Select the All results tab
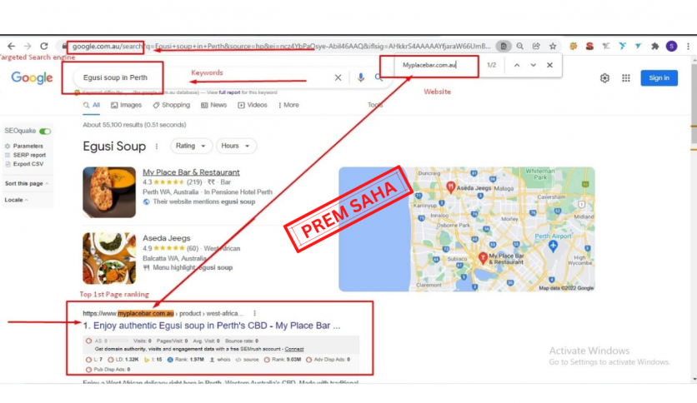Screen dimensions: 697x403 [92, 105]
